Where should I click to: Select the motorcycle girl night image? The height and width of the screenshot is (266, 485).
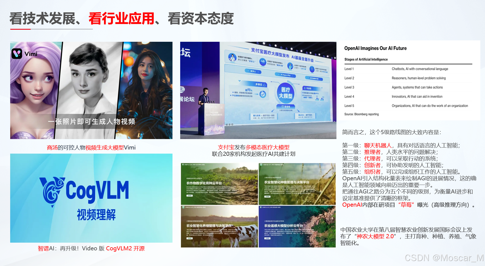coord(144,90)
